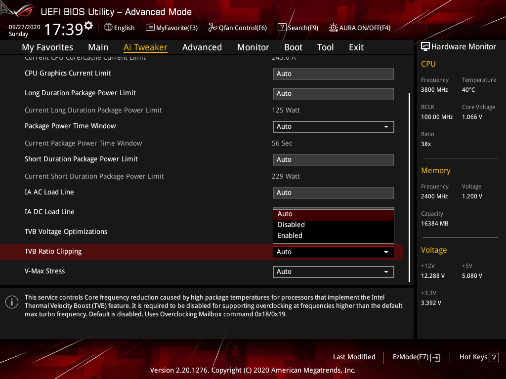Click the Last Modified button
Viewport: 506px width, 379px height.
click(x=354, y=357)
